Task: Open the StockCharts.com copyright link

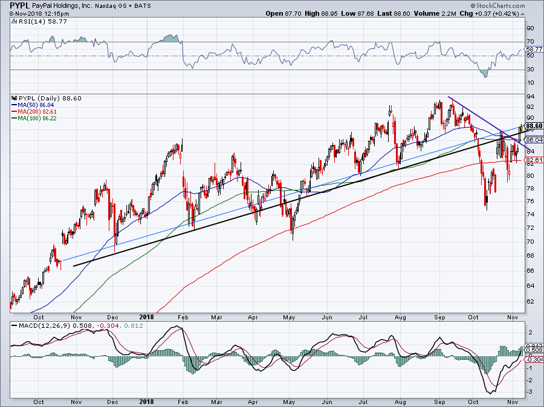Action: point(497,5)
